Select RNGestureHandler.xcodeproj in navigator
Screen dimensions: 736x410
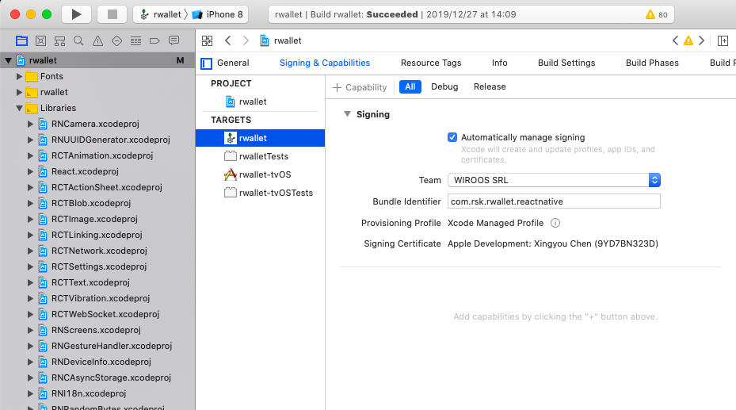112,346
